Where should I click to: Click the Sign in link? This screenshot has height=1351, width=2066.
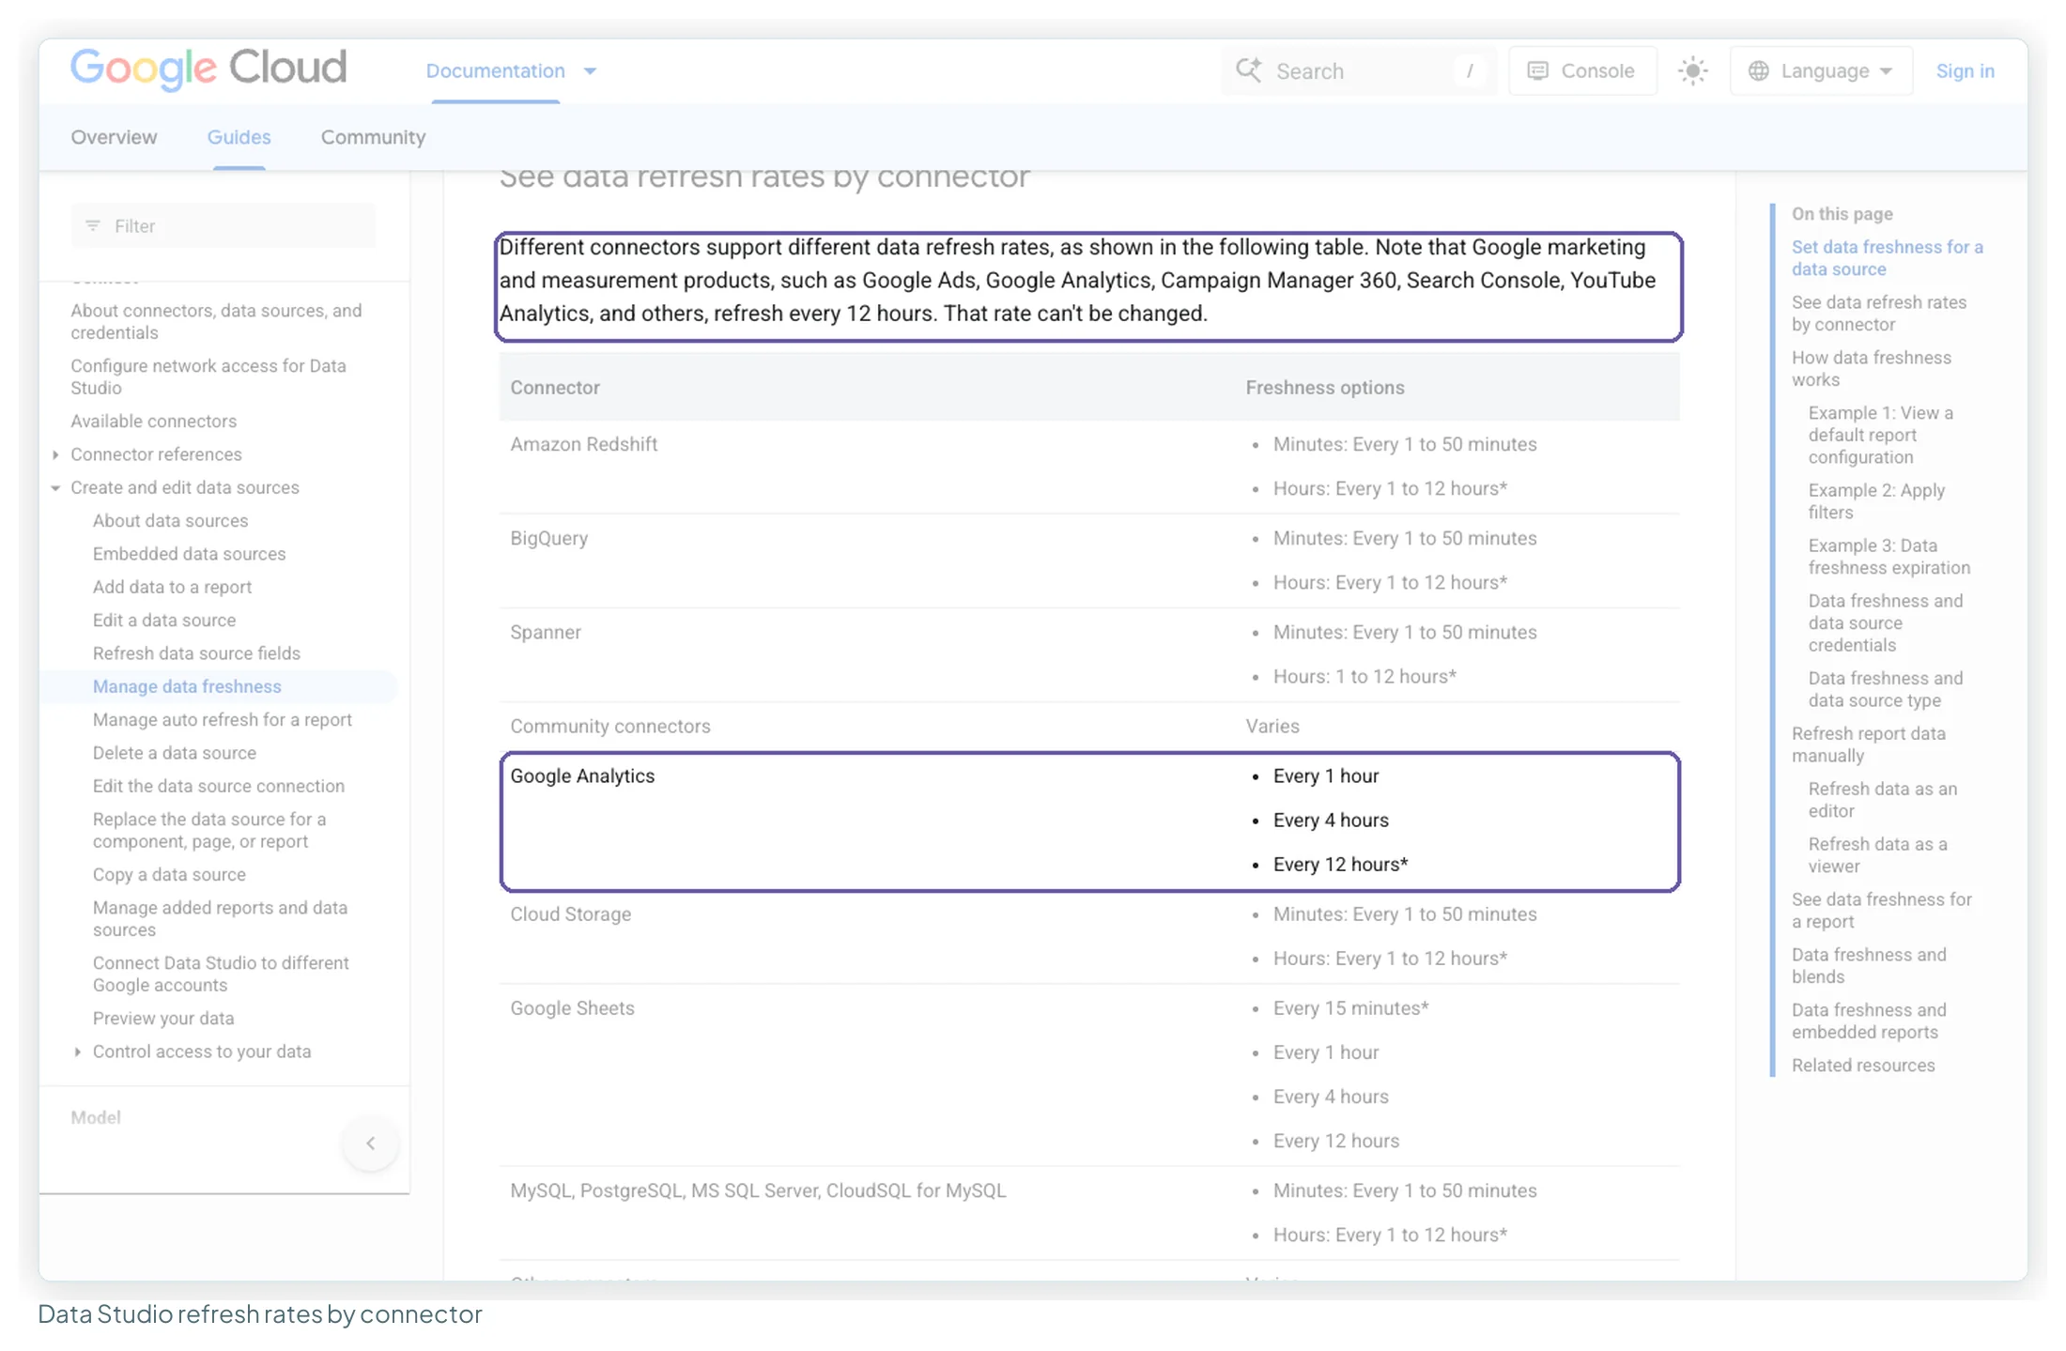(1965, 70)
